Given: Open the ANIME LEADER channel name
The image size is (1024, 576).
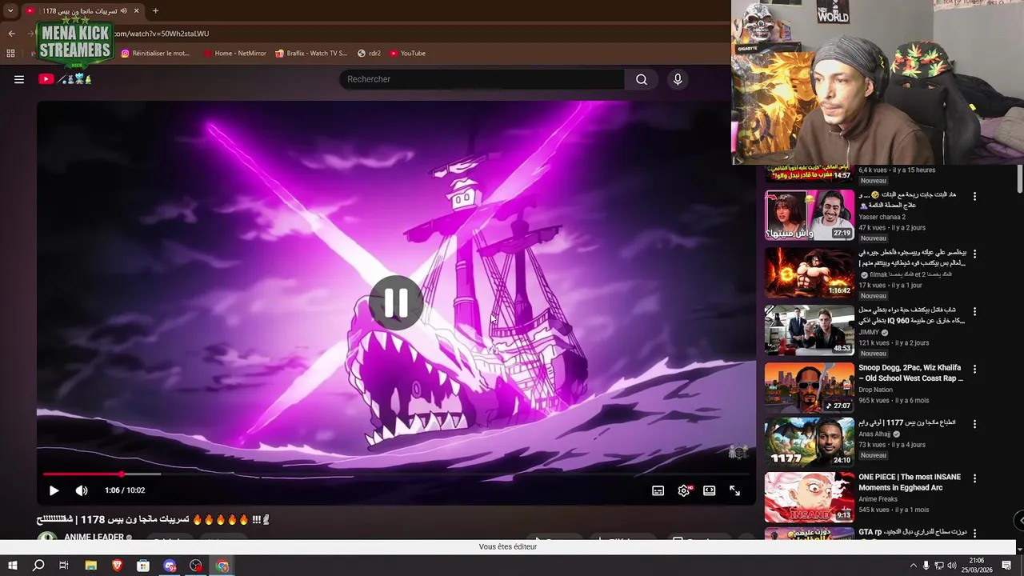Looking at the screenshot, I should point(94,538).
